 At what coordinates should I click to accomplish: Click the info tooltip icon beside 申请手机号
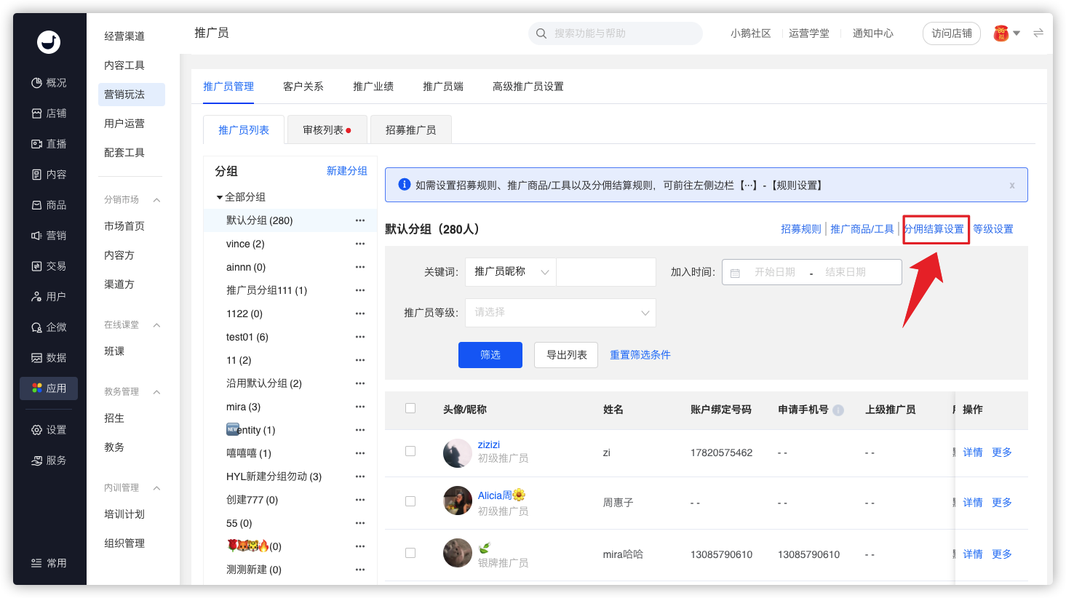click(x=838, y=410)
